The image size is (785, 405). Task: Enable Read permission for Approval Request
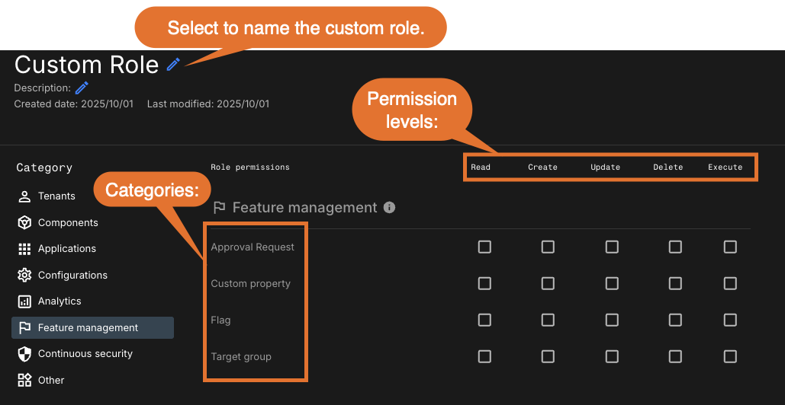(484, 247)
